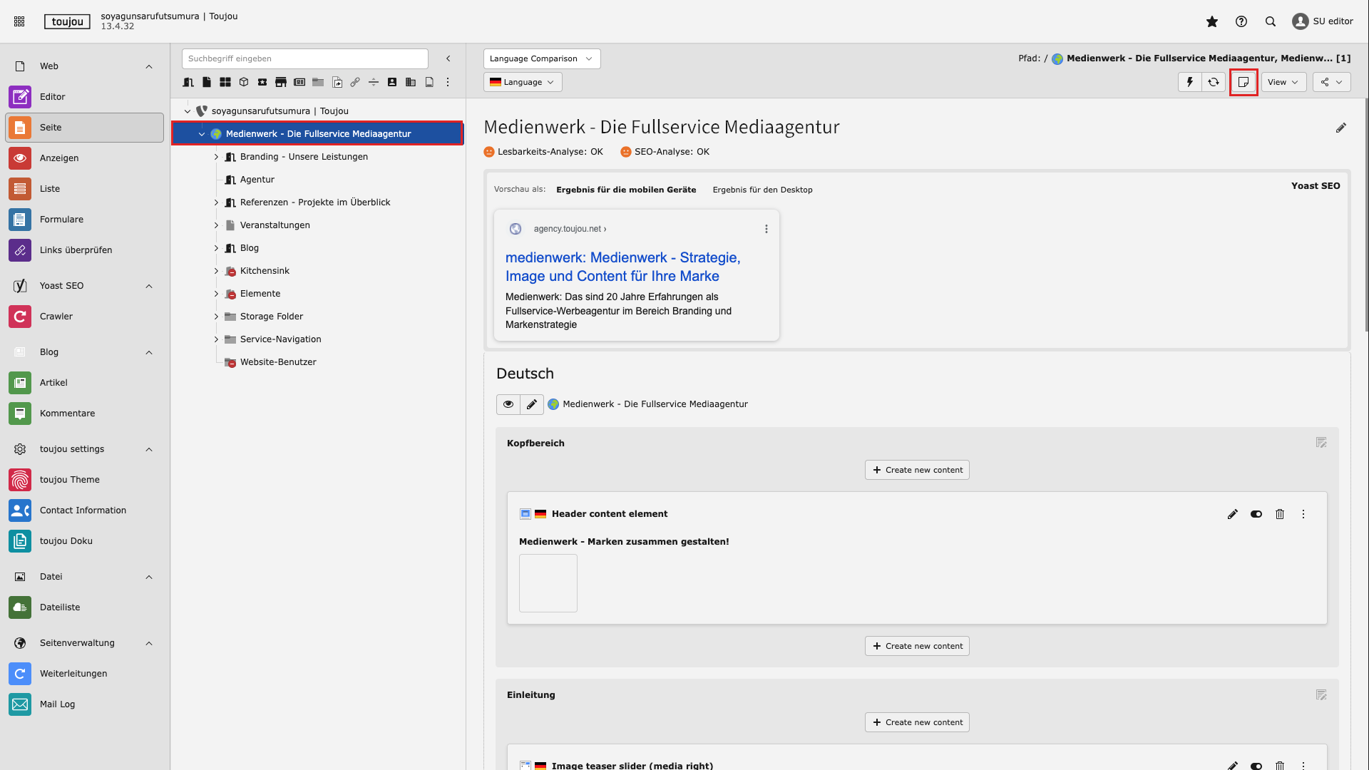The height and width of the screenshot is (770, 1369).
Task: Create new content below Header content element
Action: pos(917,646)
